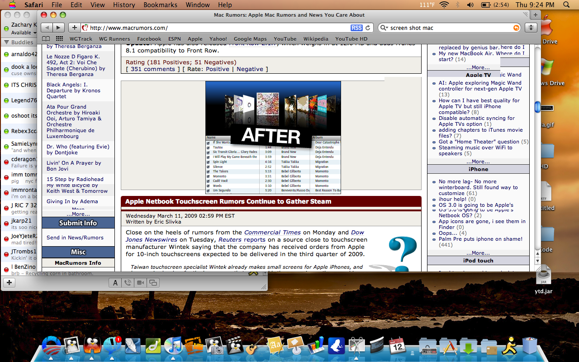579x362 pixels.
Task: Open the bookmarks book icon
Action: [x=46, y=38]
